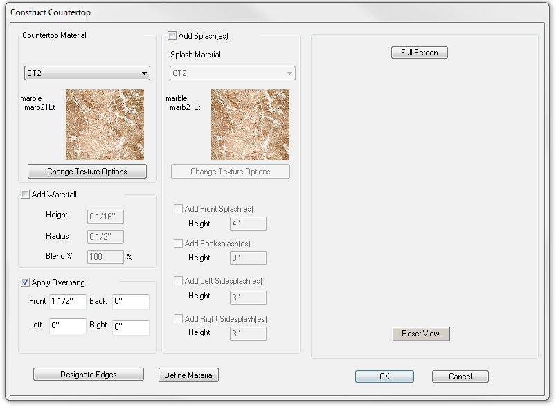
Task: Select the Back overhang field
Action: click(130, 302)
